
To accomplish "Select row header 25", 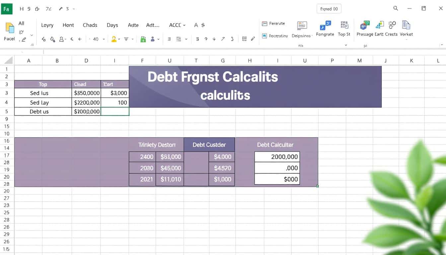I will (x=7, y=212).
